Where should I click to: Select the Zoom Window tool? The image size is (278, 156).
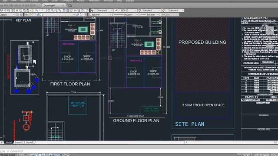click(56, 10)
